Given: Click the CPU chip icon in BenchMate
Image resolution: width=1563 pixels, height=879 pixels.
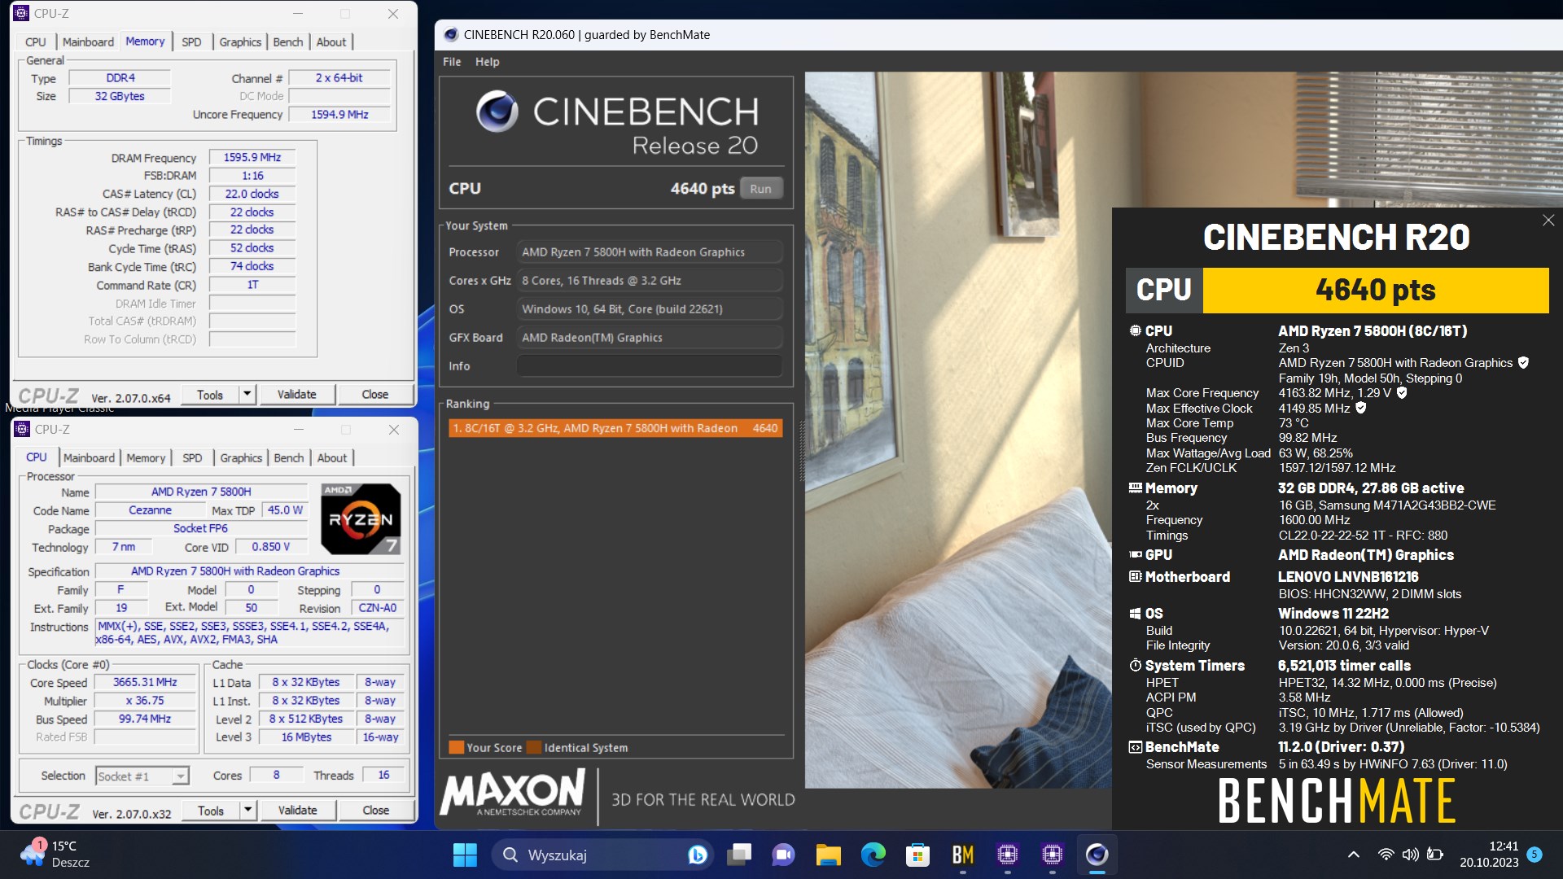Looking at the screenshot, I should pyautogui.click(x=1135, y=330).
